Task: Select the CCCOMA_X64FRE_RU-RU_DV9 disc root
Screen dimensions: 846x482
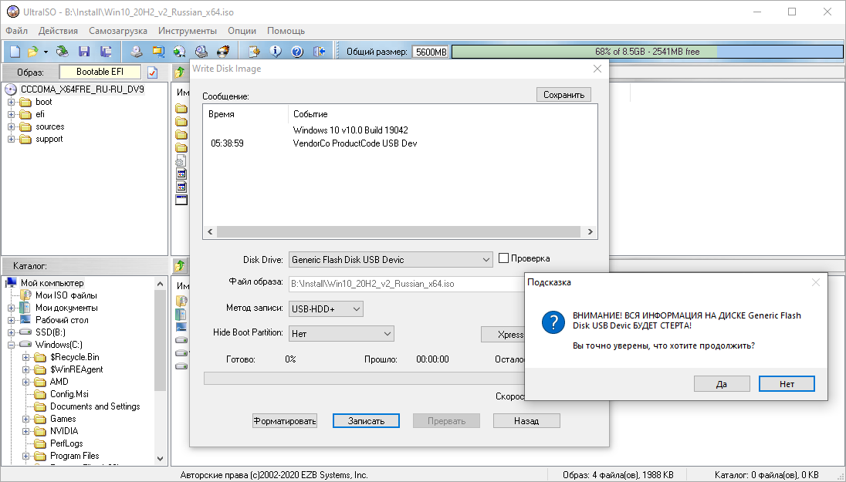Action: click(x=82, y=89)
